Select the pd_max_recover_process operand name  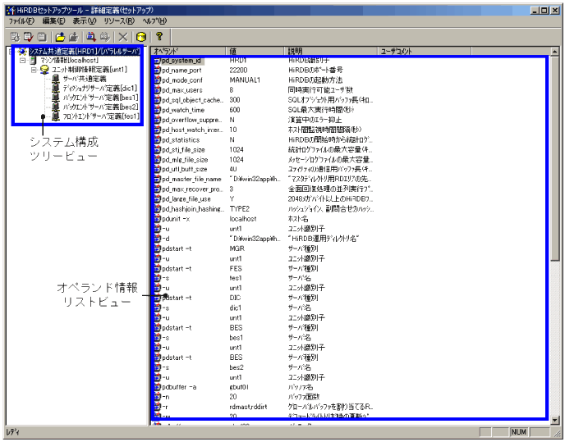click(192, 189)
